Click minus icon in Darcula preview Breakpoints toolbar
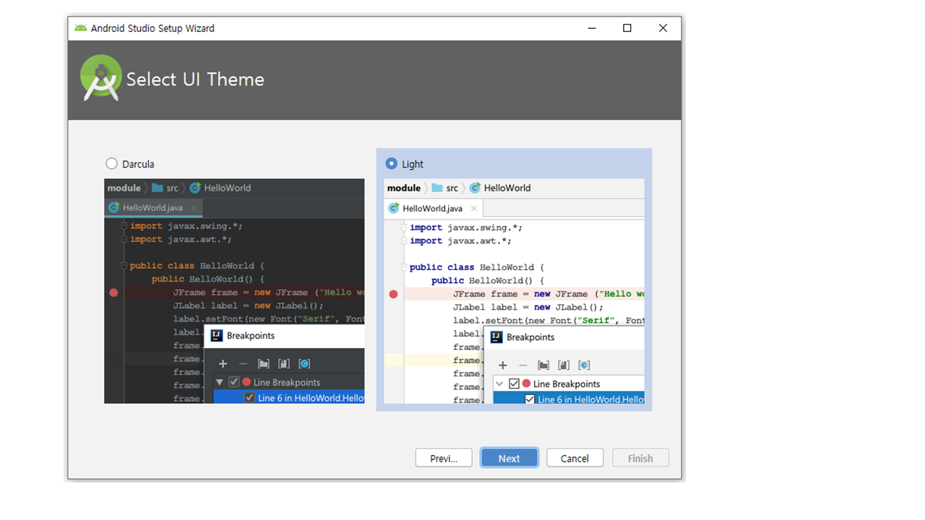Viewport: 925px width, 520px height. point(243,364)
